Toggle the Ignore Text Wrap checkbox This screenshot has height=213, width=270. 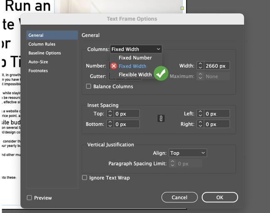85,178
